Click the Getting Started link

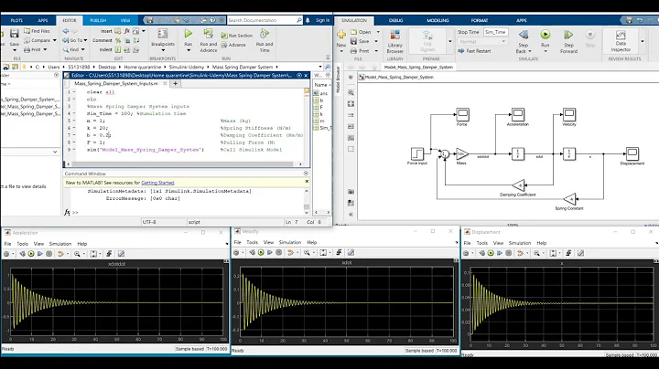pos(157,183)
